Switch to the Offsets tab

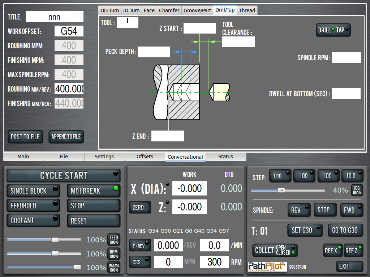pyautogui.click(x=145, y=157)
